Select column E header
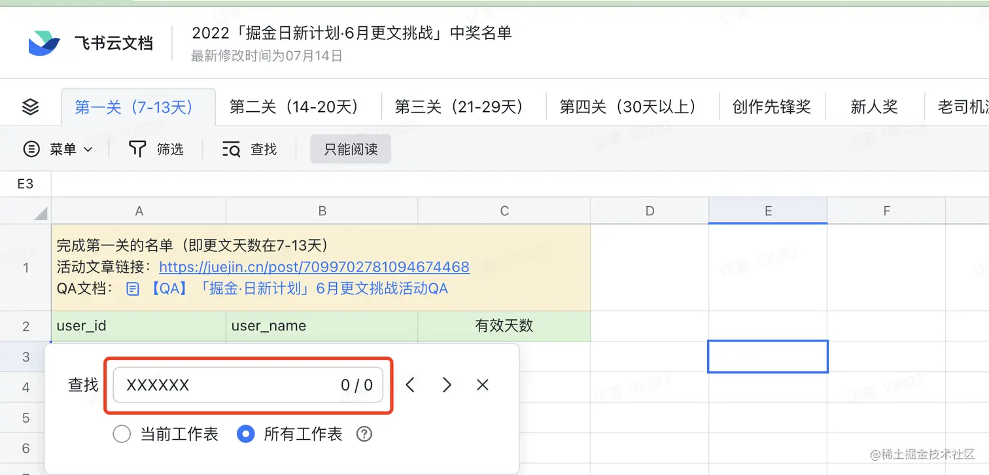The image size is (989, 475). 768,211
